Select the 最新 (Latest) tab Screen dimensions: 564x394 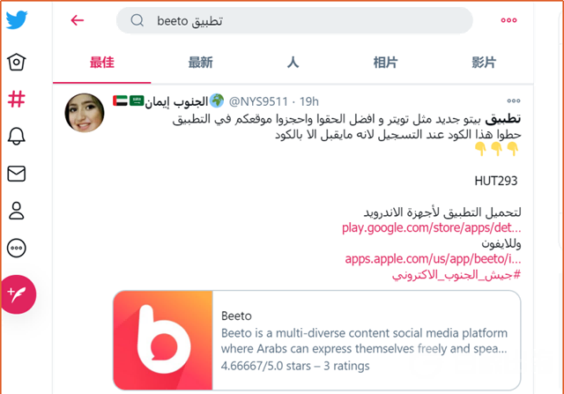click(200, 63)
